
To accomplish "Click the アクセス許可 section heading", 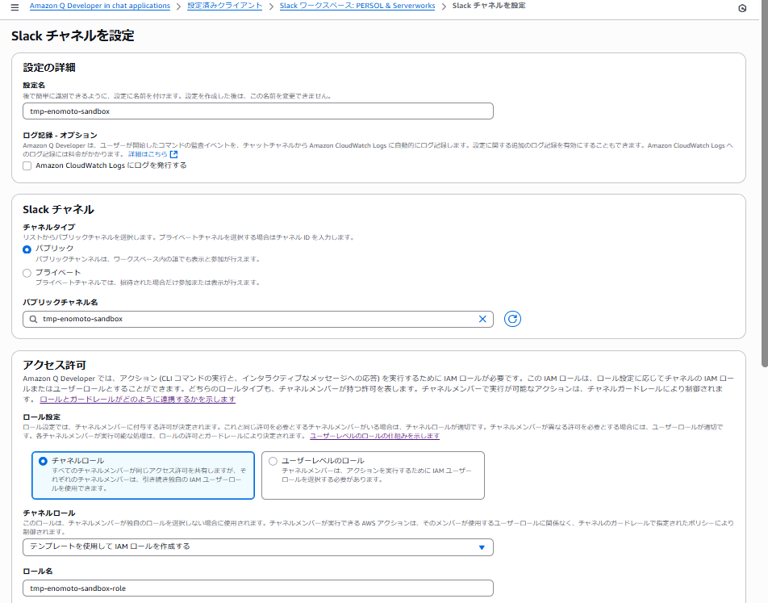I will (x=54, y=365).
